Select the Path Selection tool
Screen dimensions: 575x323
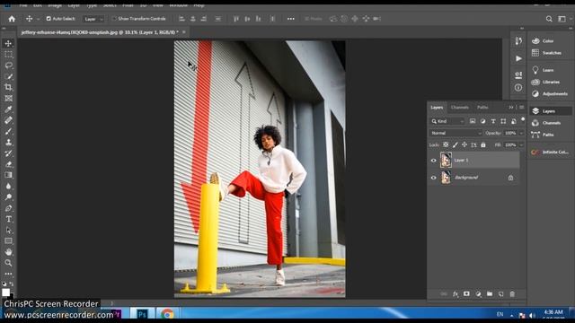tap(8, 230)
